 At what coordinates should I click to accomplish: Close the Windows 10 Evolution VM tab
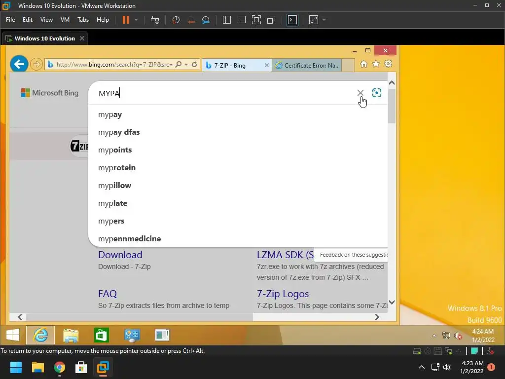(82, 38)
